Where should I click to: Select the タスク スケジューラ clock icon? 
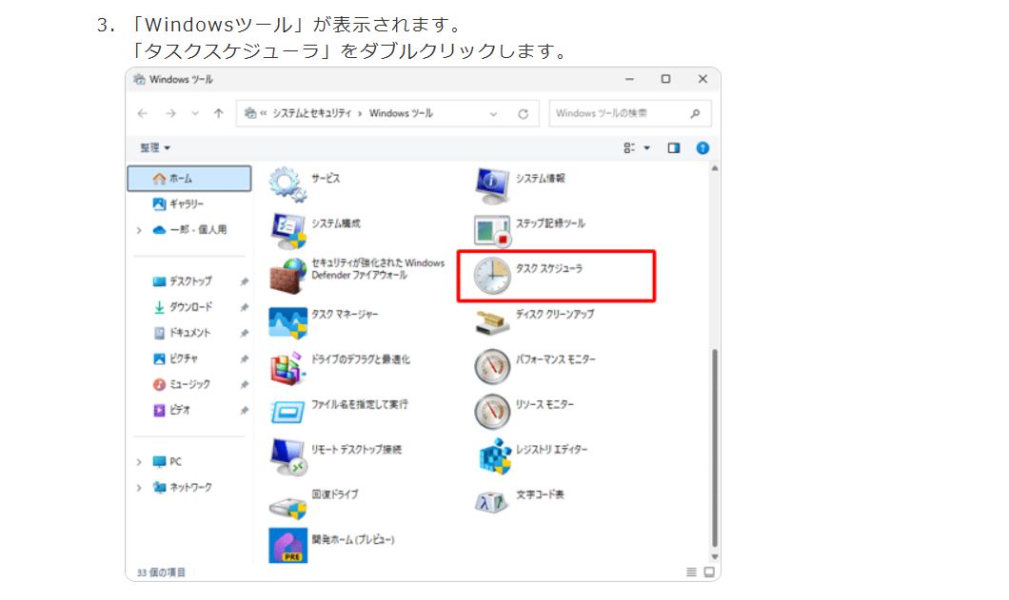click(x=492, y=276)
